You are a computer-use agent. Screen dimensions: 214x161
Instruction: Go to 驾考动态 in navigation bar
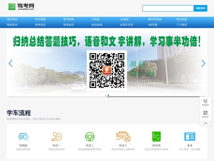coord(40,25)
